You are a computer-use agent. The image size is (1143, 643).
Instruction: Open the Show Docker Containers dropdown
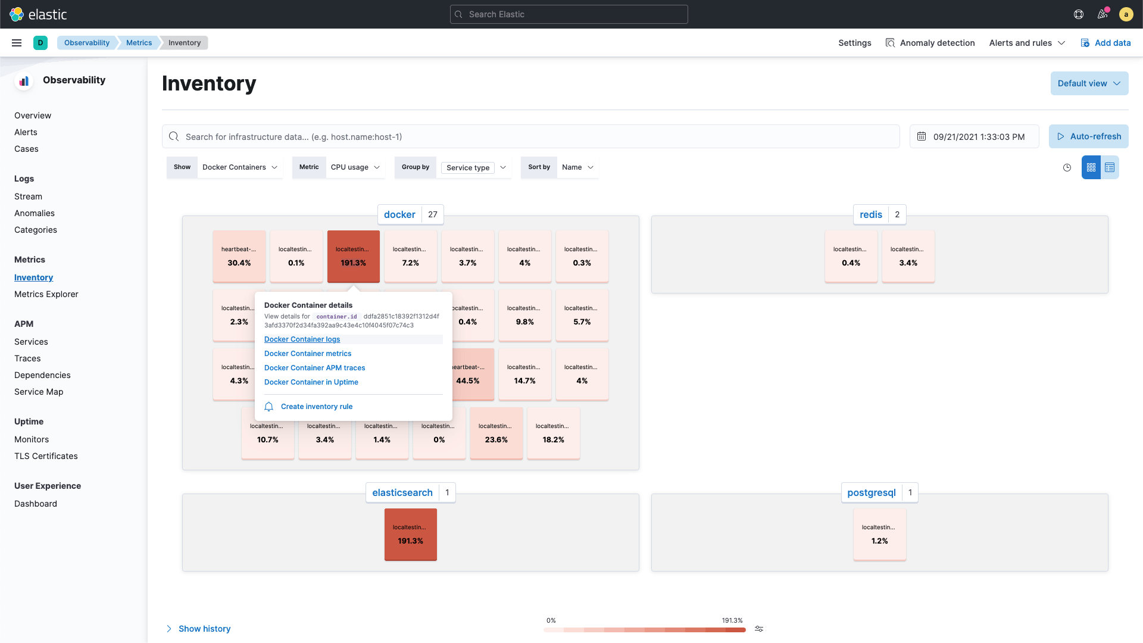click(239, 167)
